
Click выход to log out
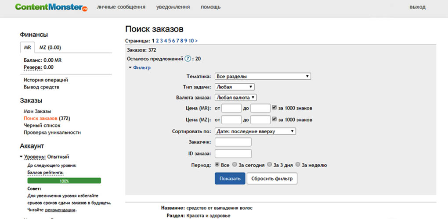click(417, 7)
